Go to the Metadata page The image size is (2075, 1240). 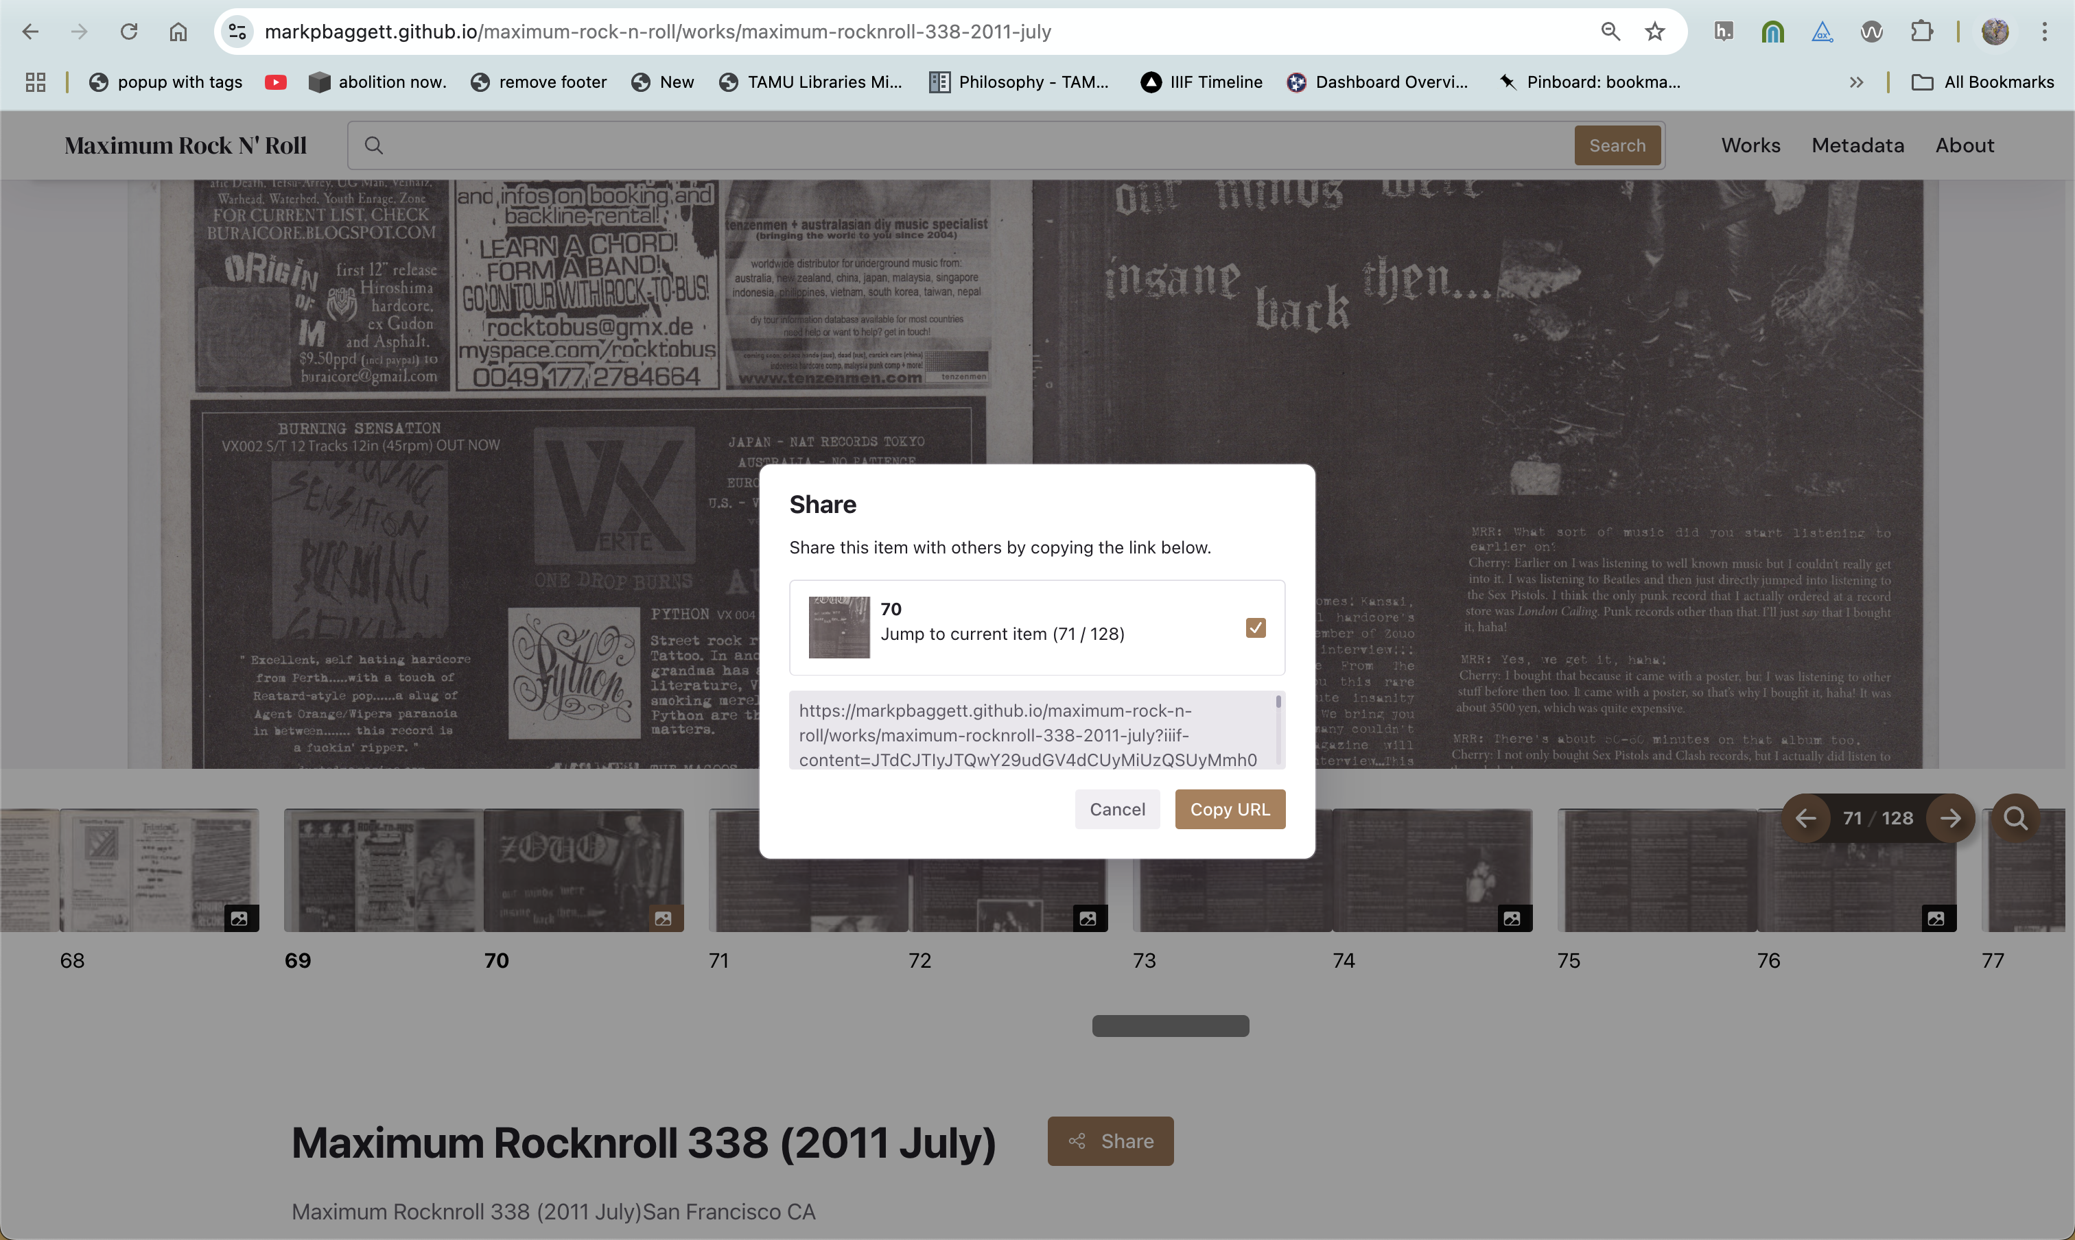point(1857,145)
